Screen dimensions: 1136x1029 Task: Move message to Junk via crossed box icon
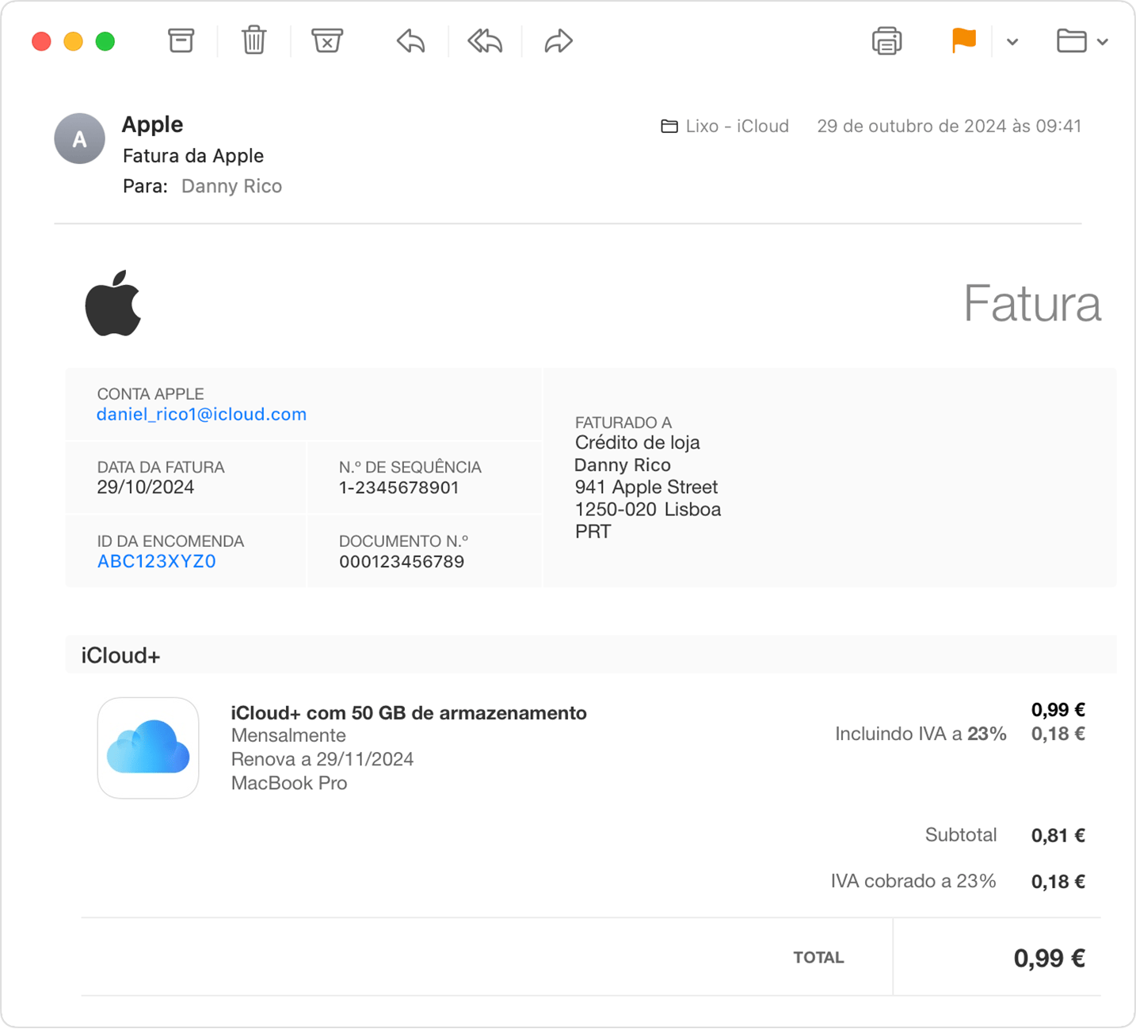click(x=326, y=40)
